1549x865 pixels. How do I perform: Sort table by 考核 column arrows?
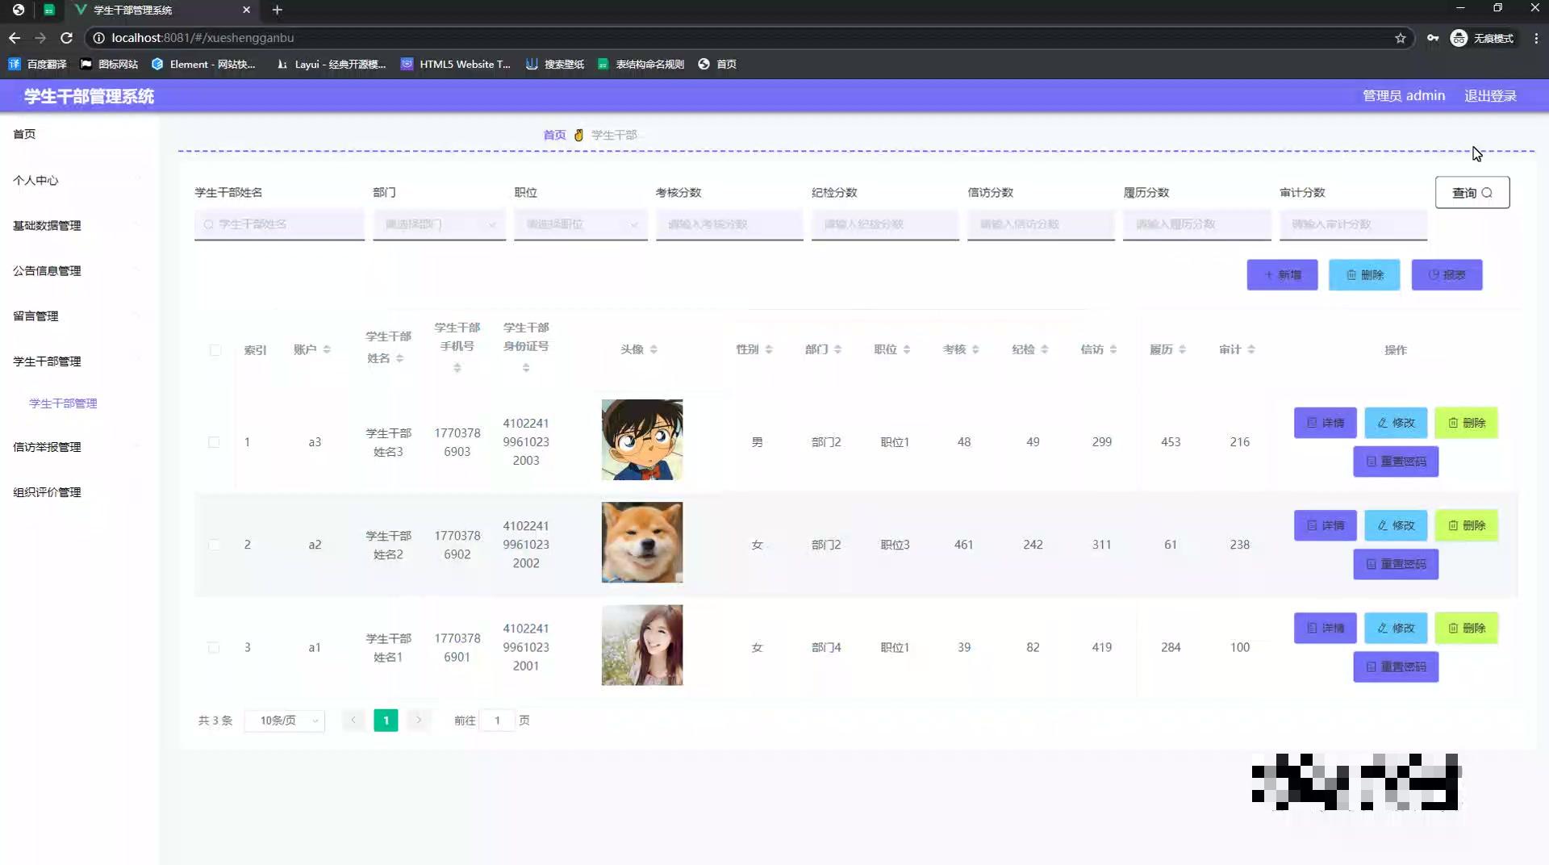point(977,349)
